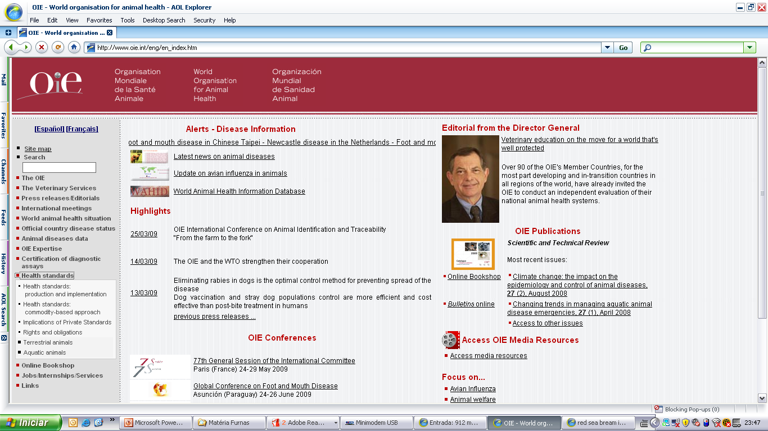Click the page scrollbar down arrow
Screen dimensions: 768x431
click(762, 398)
